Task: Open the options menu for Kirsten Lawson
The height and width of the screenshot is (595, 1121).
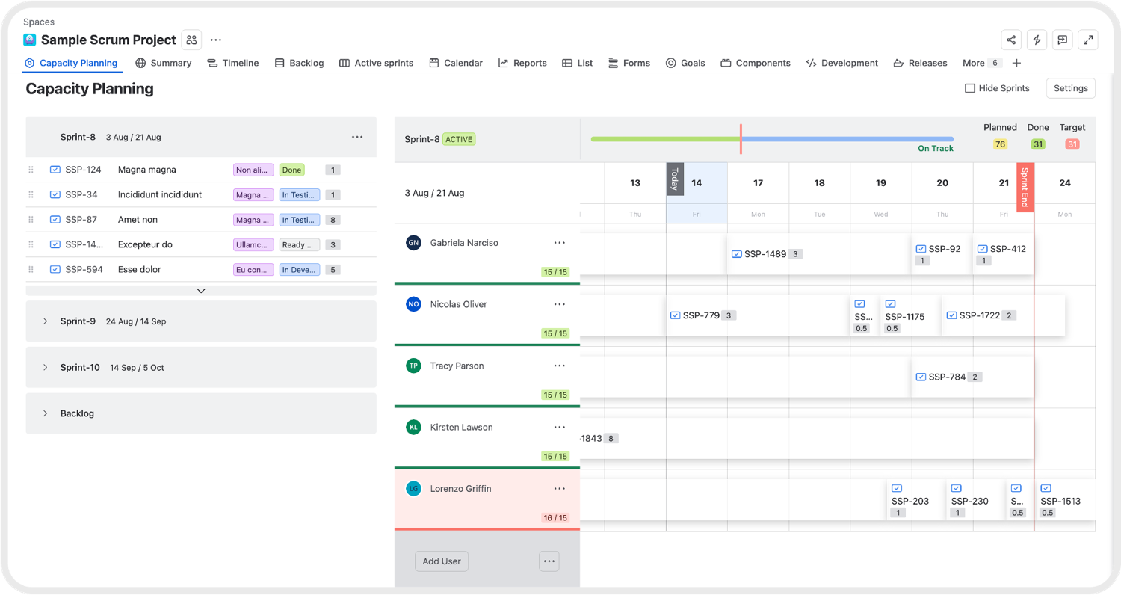Action: (560, 427)
